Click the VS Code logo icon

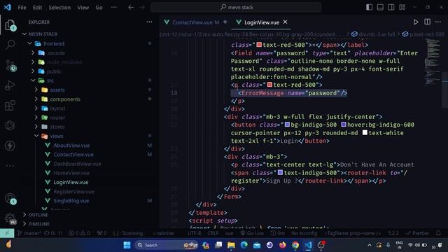(8, 7)
